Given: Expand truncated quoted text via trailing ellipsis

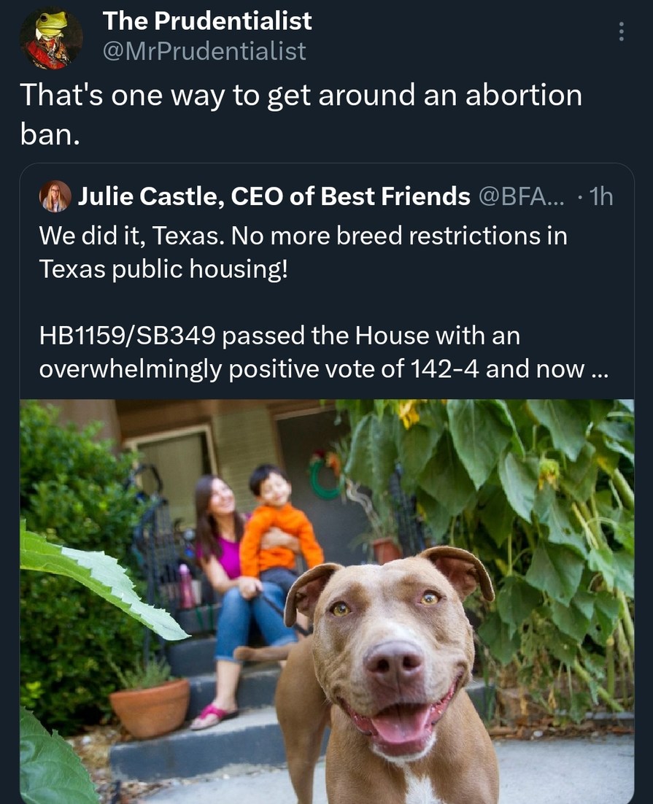Looking at the screenshot, I should (x=597, y=370).
